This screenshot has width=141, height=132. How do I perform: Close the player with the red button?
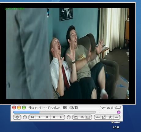[x=14, y=107]
